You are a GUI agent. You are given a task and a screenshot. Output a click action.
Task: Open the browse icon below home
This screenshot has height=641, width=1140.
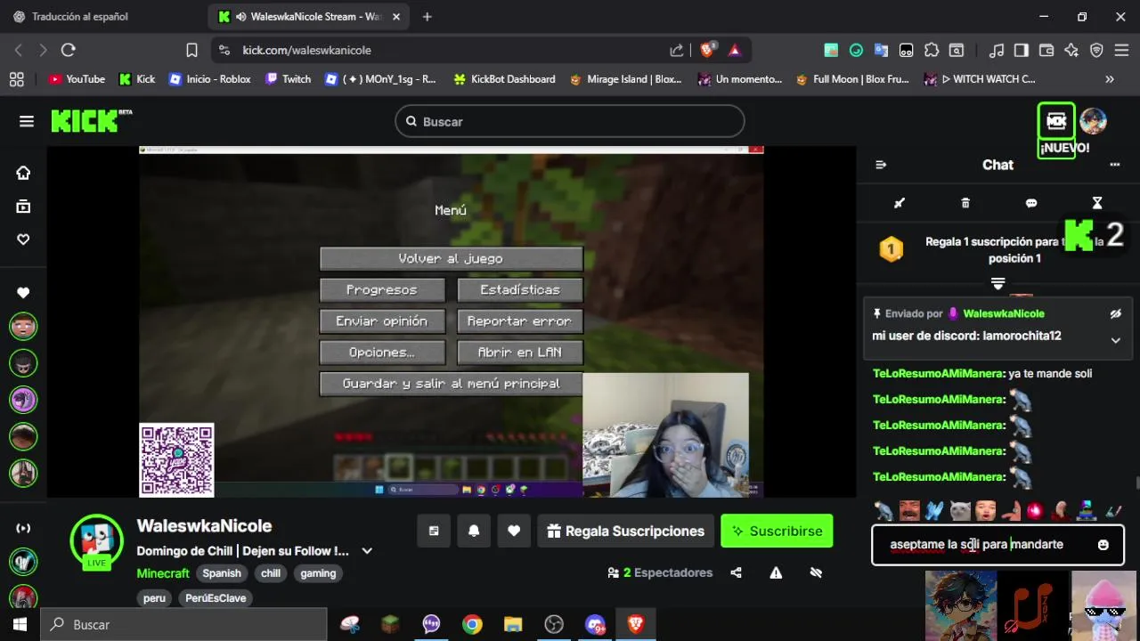(x=23, y=207)
